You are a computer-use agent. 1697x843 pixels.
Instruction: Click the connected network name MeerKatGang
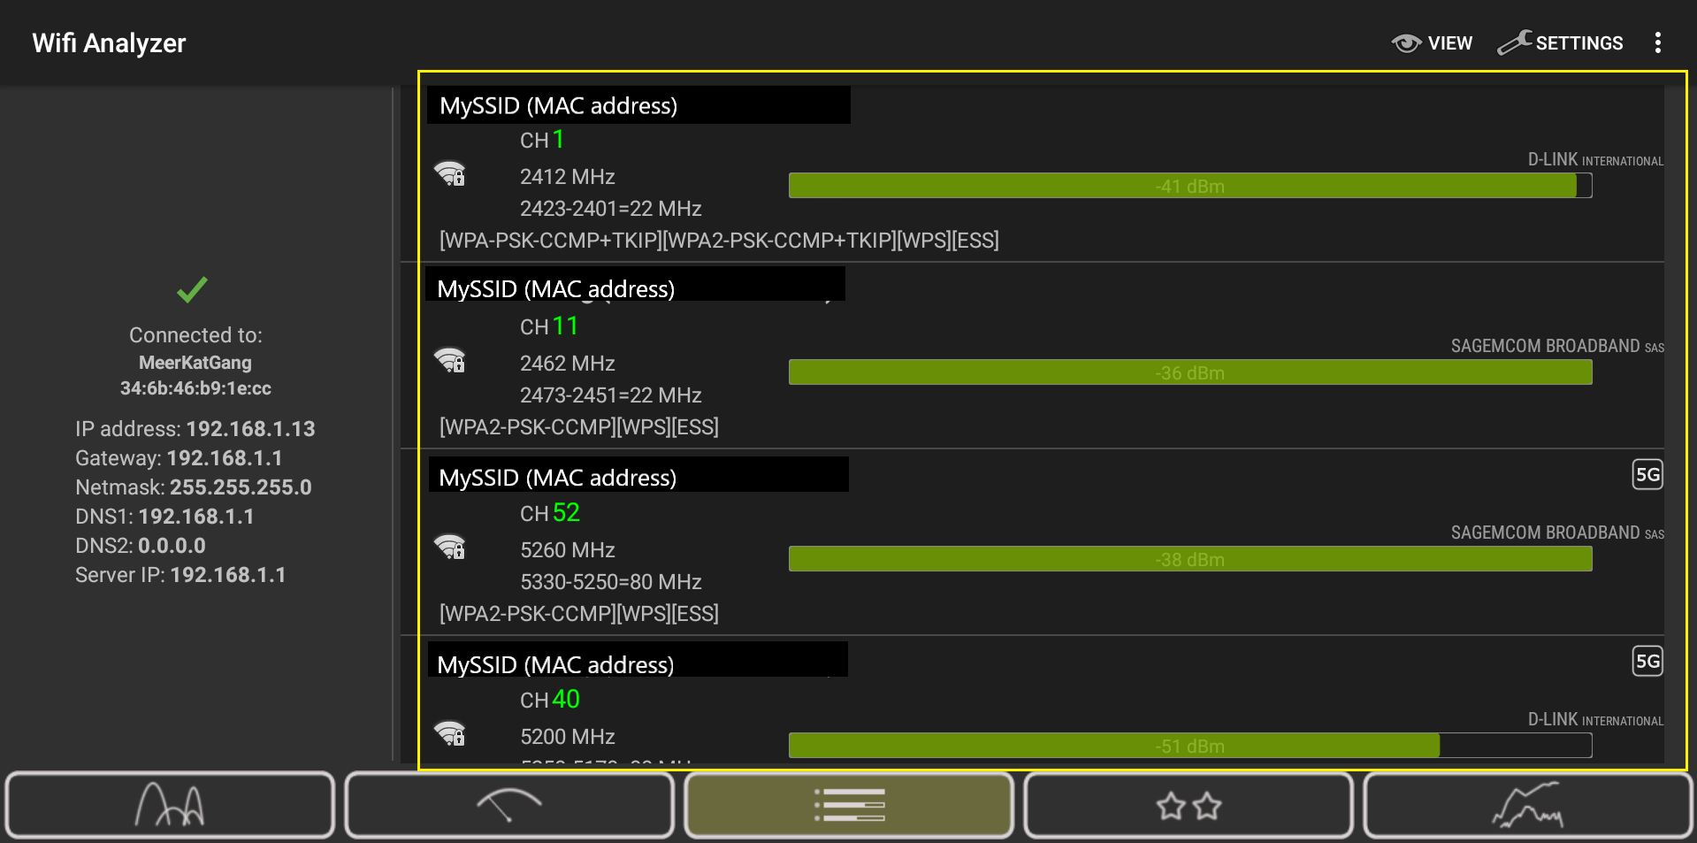coord(195,363)
